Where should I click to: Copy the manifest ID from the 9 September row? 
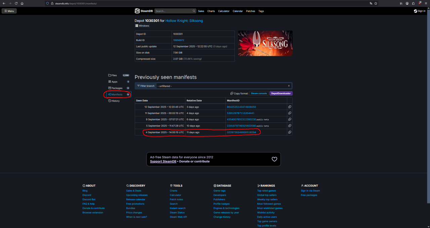(290, 119)
